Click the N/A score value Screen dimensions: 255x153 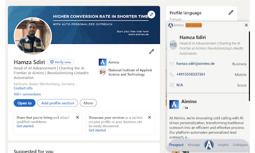(180, 85)
